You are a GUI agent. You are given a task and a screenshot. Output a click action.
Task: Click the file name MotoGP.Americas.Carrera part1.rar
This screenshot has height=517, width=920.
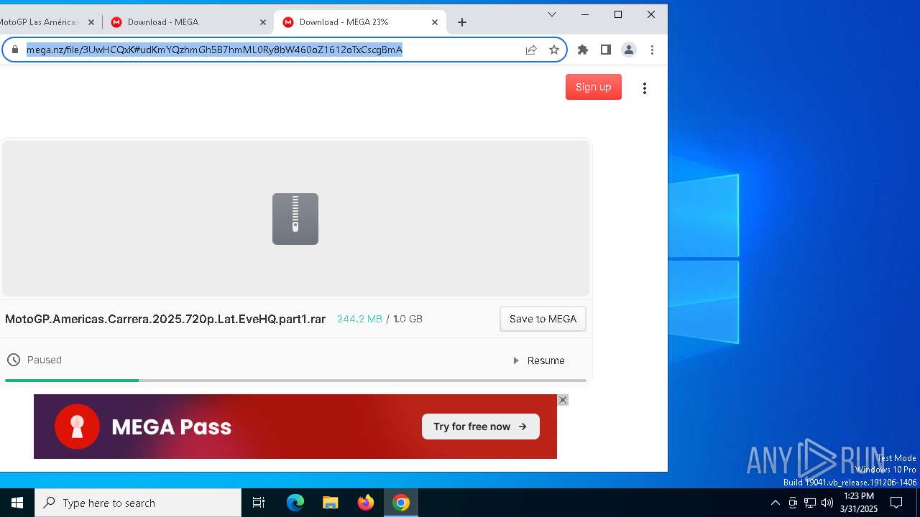(x=165, y=319)
